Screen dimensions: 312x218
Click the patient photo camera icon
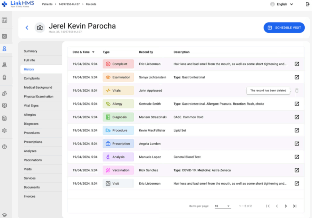tap(40, 28)
